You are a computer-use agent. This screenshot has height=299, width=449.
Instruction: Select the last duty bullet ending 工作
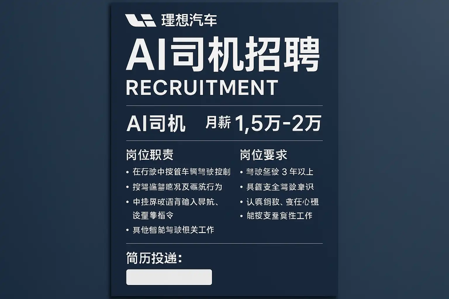[173, 230]
